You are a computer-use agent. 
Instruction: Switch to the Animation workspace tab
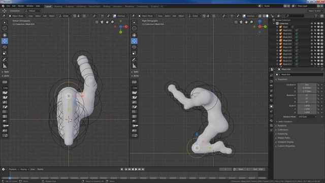117,7
